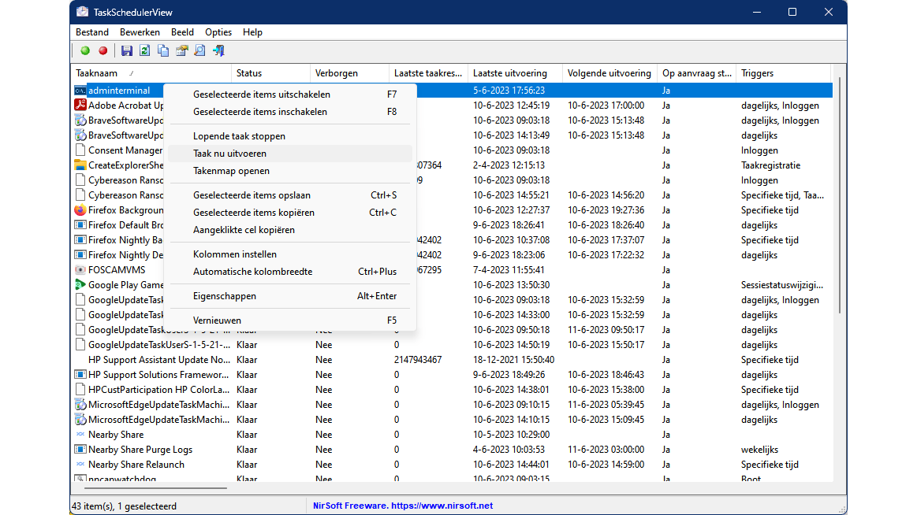Click the find magnifier toolbar icon
The image size is (917, 515).
200,51
